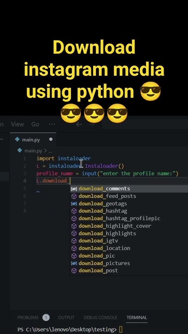
Task: Open the three-dots overflow menu in menu bar
Action: coord(52,124)
